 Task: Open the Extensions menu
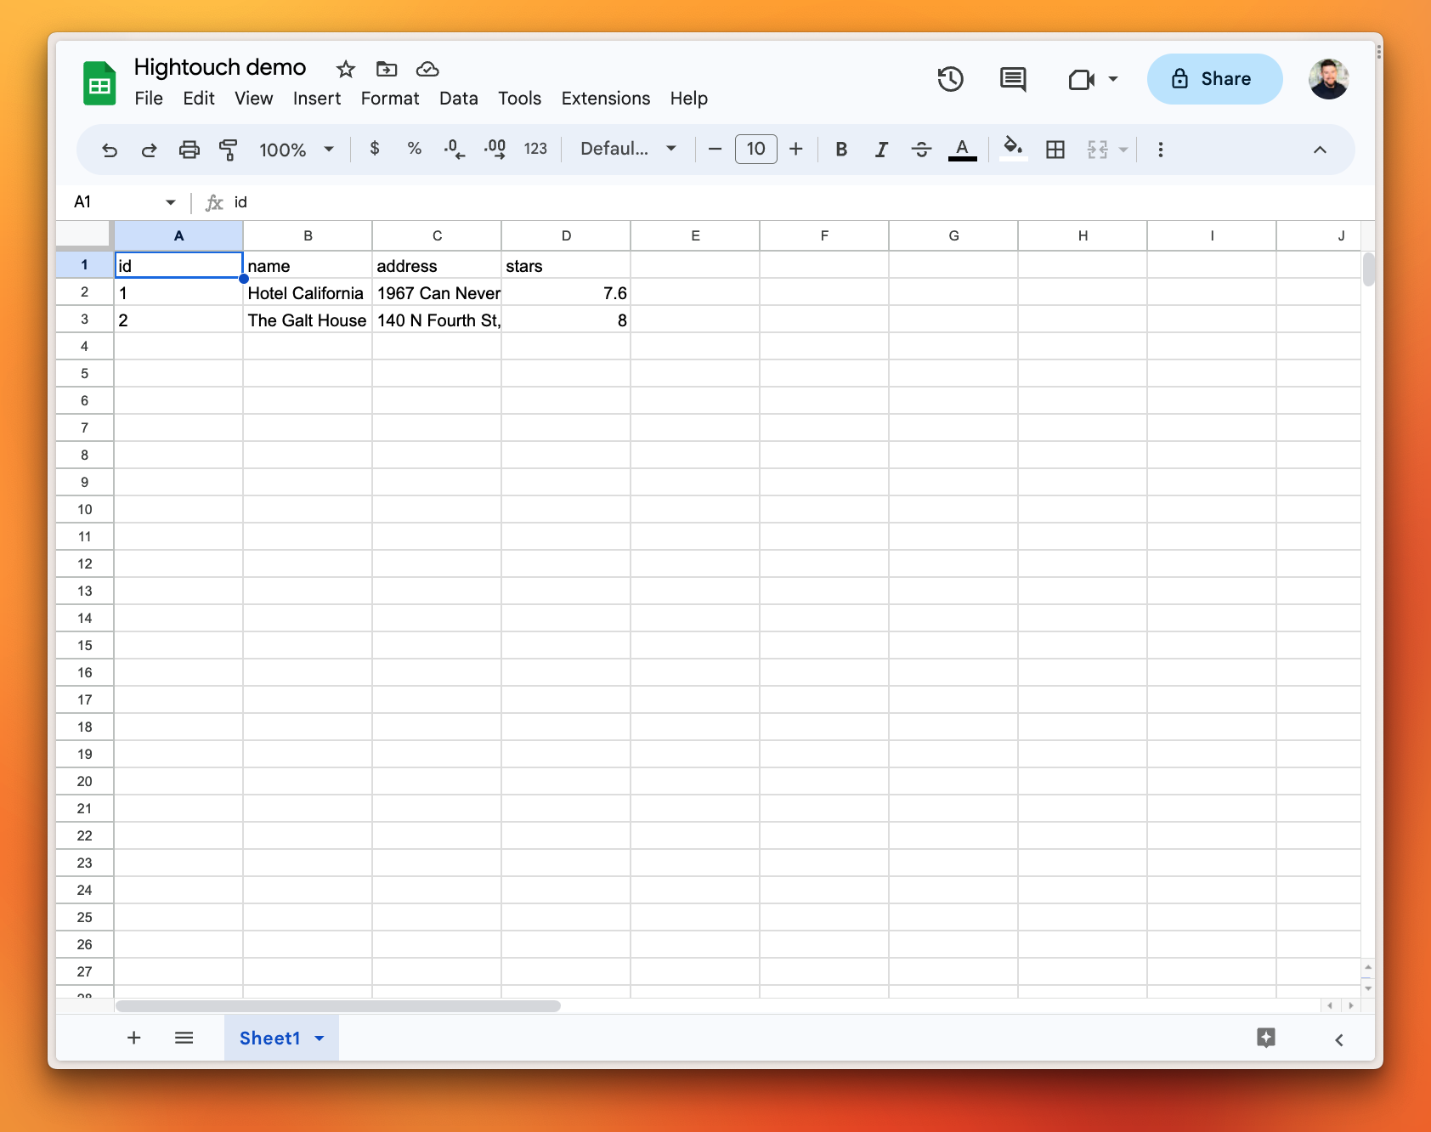coord(605,99)
